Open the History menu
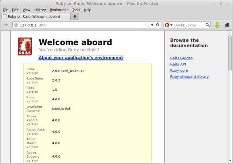The width and height of the screenshot is (233, 164). pyautogui.click(x=40, y=10)
